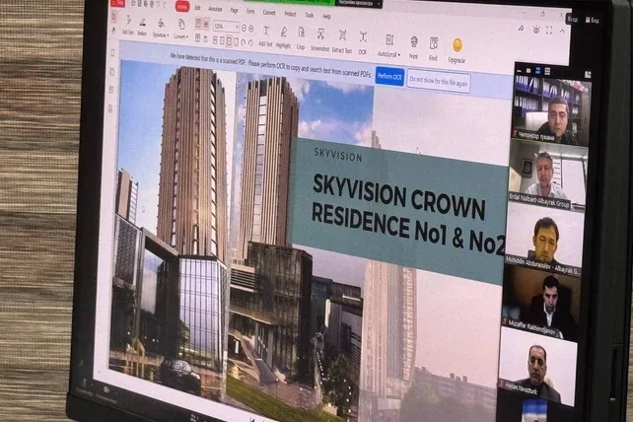
Task: Open the AutoScroll dropdown
Action: [388, 45]
